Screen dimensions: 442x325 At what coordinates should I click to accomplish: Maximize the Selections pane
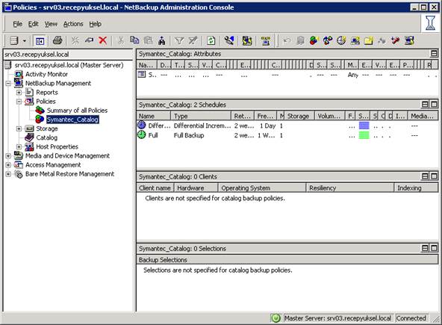coord(434,248)
